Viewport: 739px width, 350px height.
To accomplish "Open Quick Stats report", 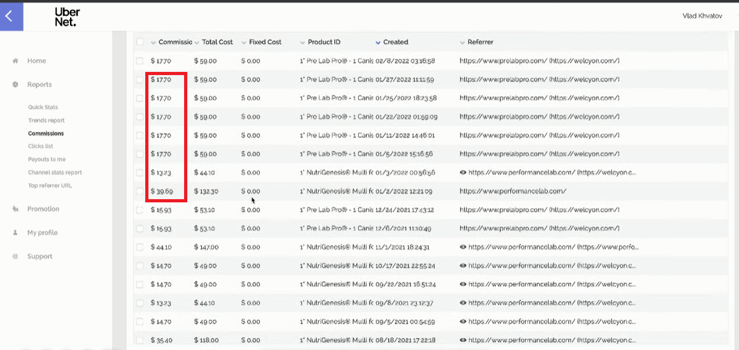I will 43,108.
